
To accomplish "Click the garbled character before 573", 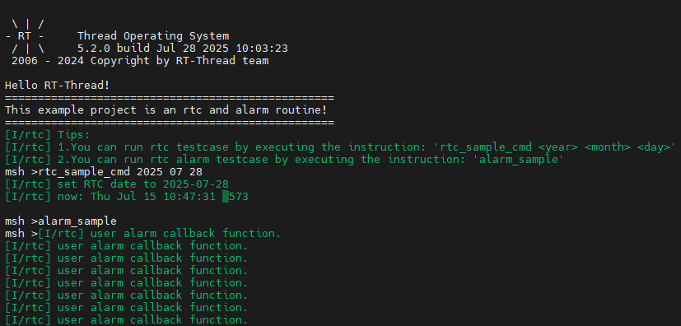I will tap(225, 197).
